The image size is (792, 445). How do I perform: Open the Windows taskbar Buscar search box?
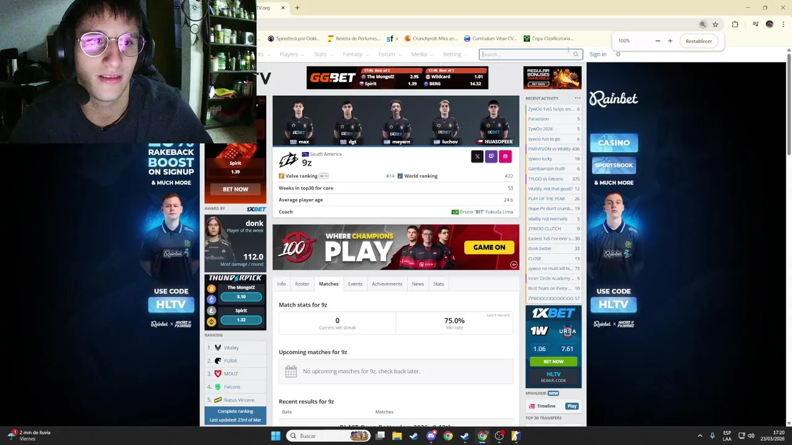[x=329, y=436]
